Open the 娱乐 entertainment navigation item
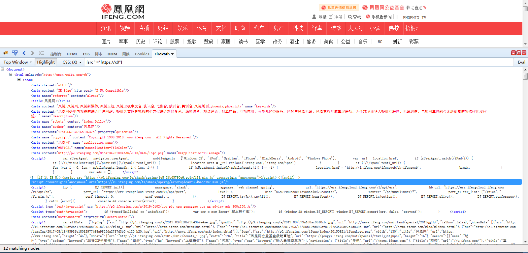Viewport: 528px width, 253px height. (x=182, y=28)
